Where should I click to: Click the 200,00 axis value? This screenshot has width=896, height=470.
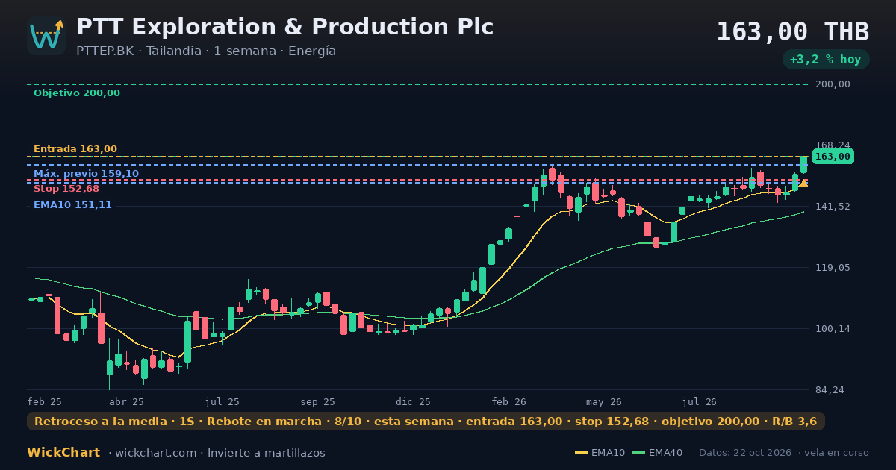[834, 84]
